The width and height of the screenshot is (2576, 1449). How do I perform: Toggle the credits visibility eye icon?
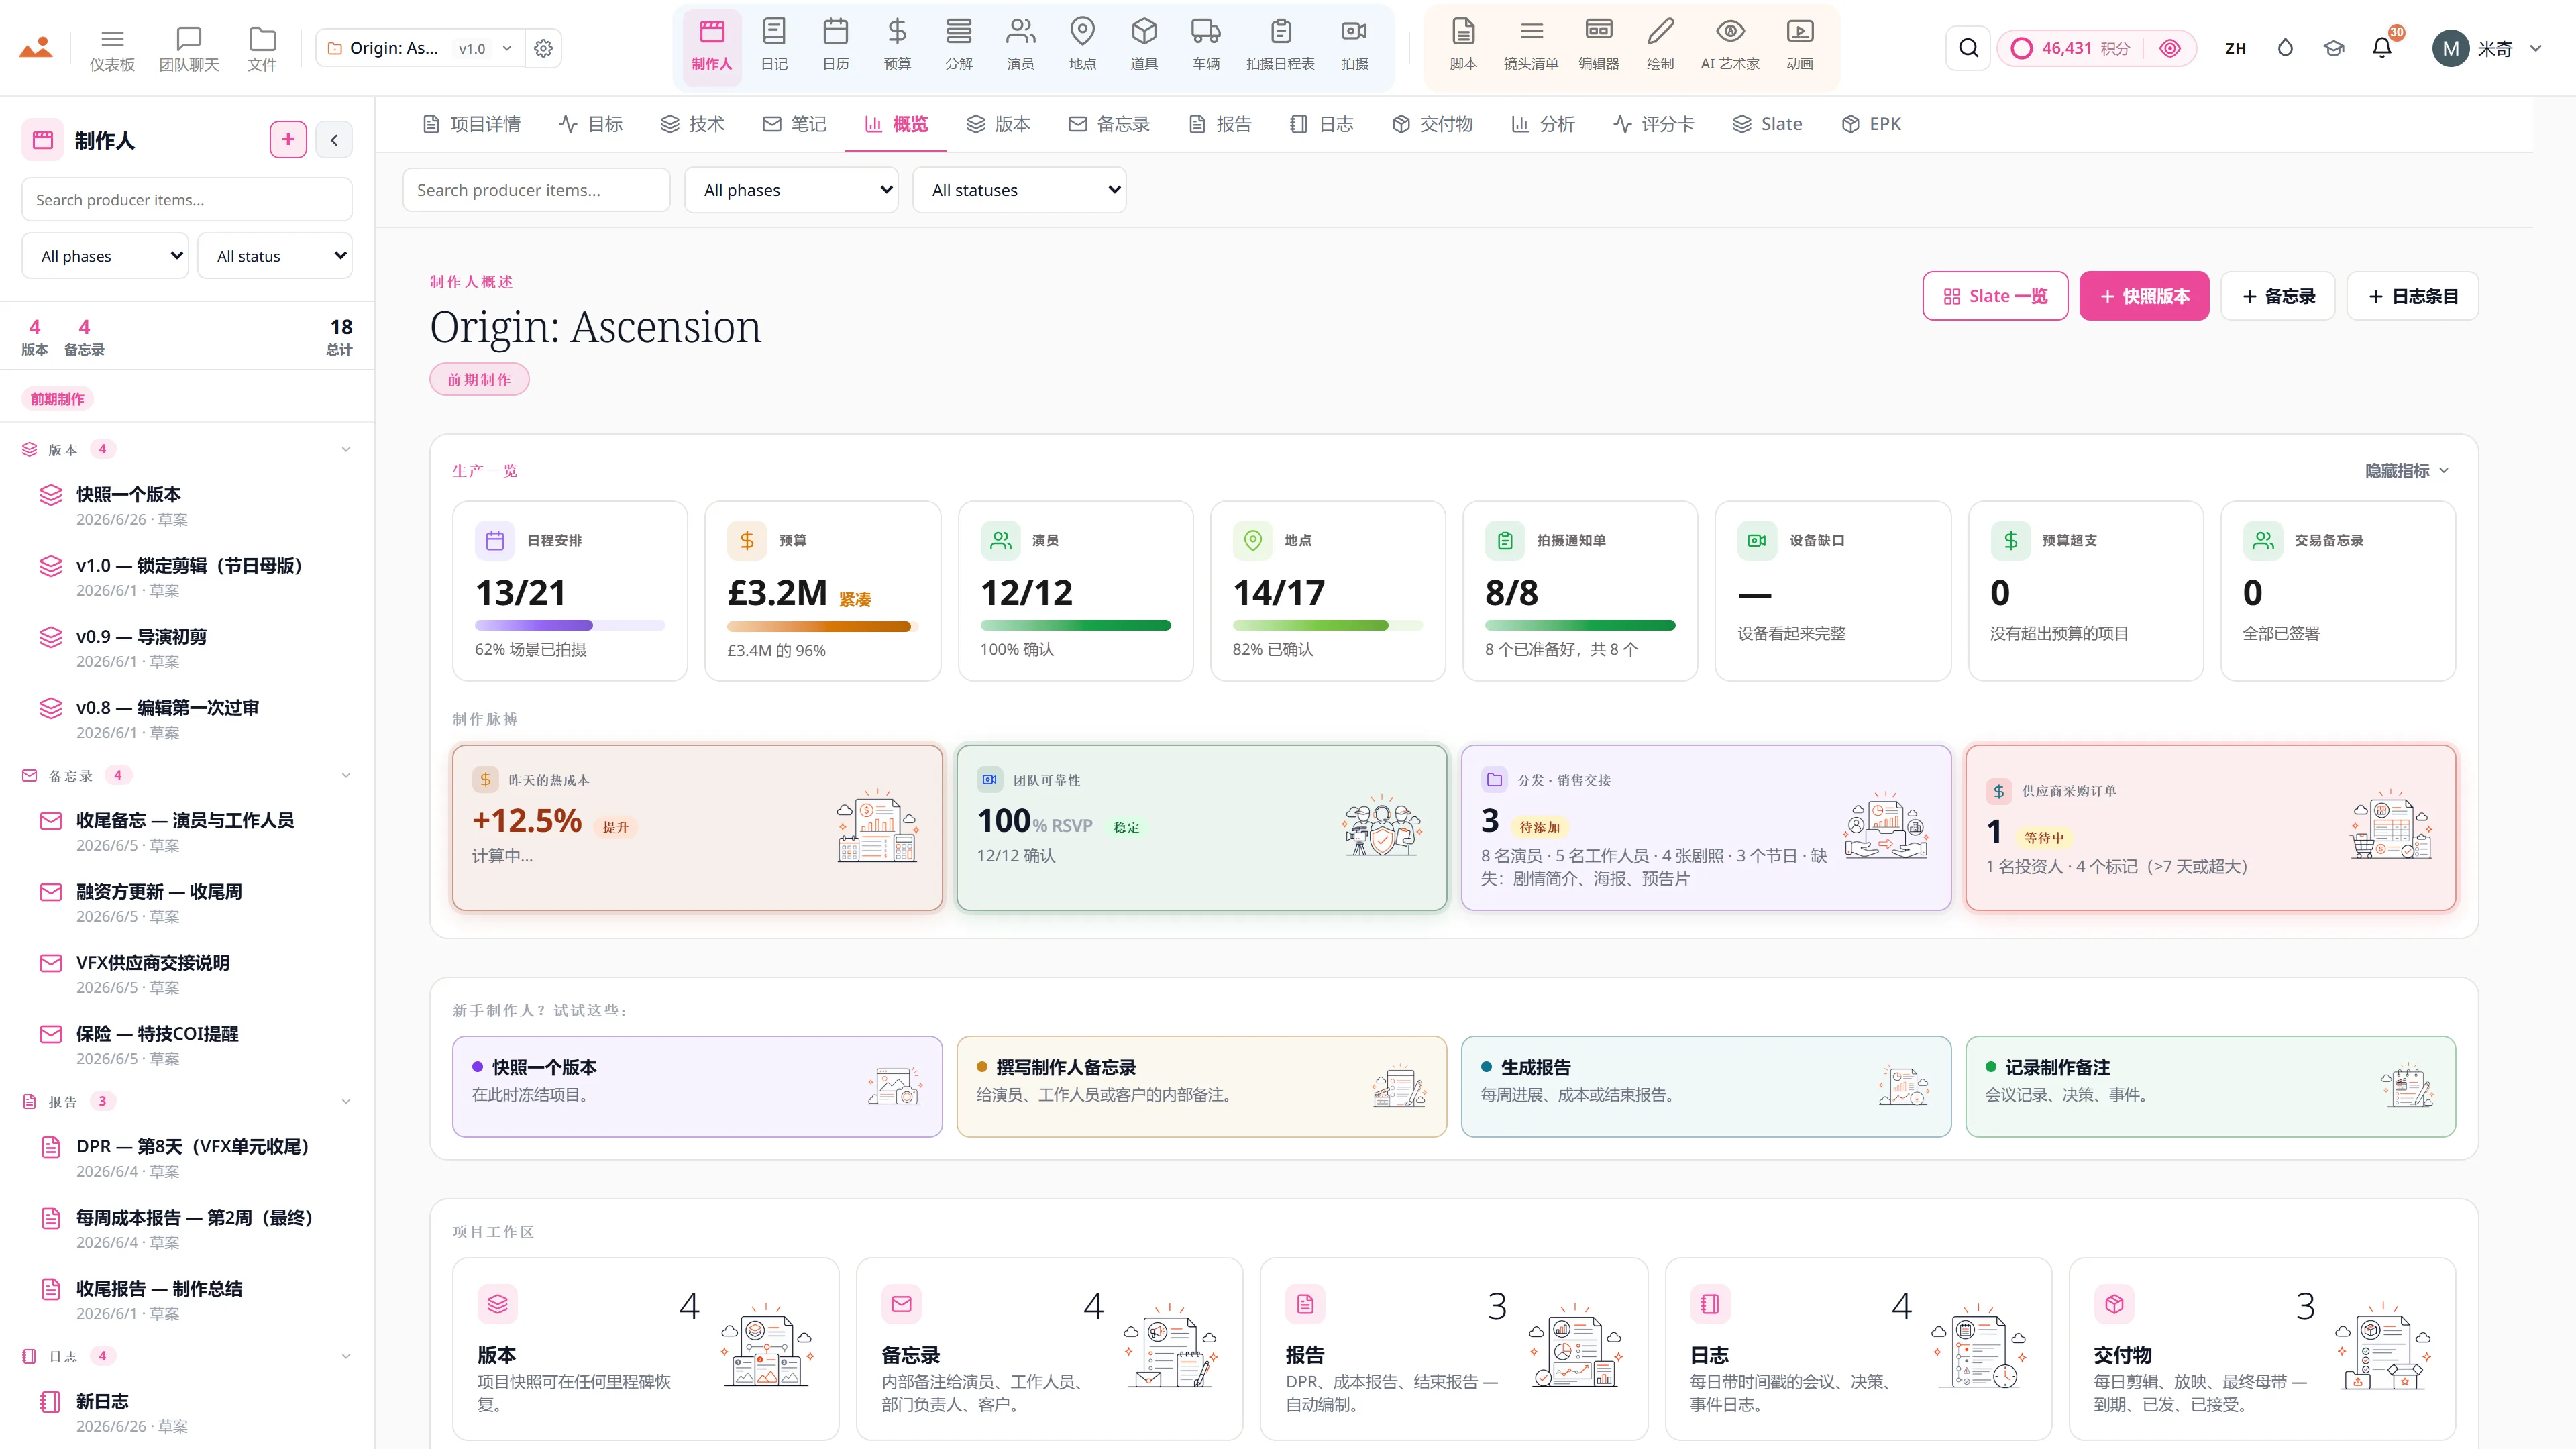(2170, 48)
